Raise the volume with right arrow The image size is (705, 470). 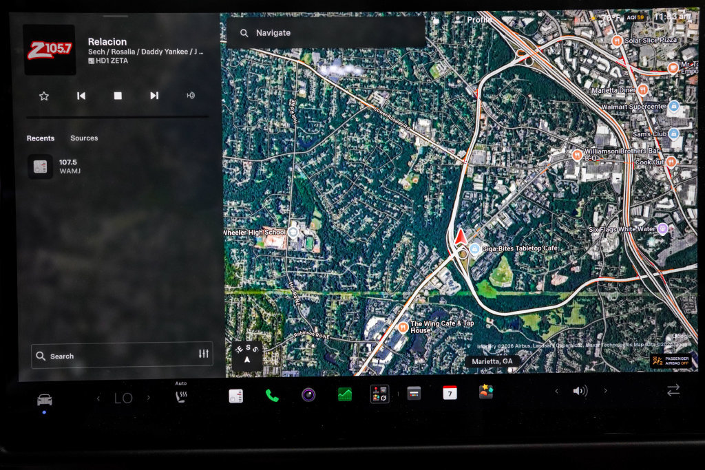[x=606, y=390]
